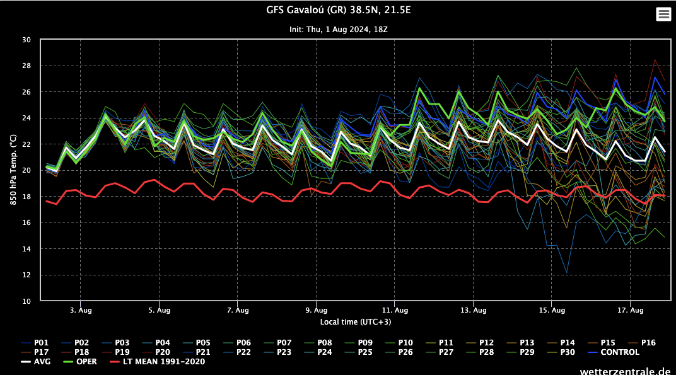Hide ensemble member P16 legend entry
The height and width of the screenshot is (375, 676).
[x=648, y=342]
